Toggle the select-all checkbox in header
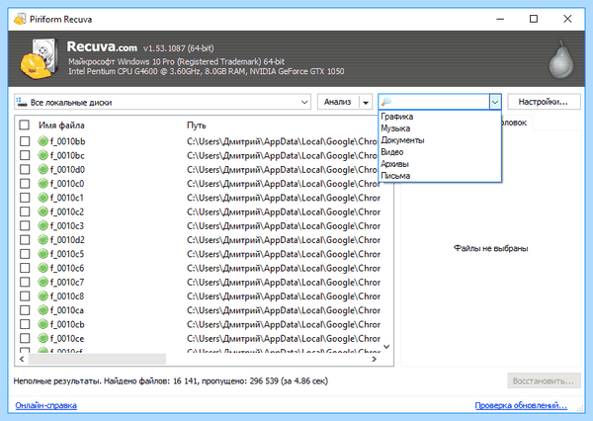This screenshot has width=593, height=421. point(25,125)
